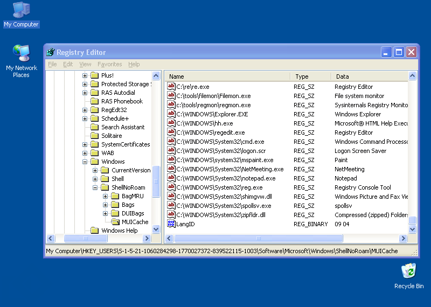Select the C:\WINDOWS\regedit.exe value name
The width and height of the screenshot is (431, 307).
(x=211, y=132)
